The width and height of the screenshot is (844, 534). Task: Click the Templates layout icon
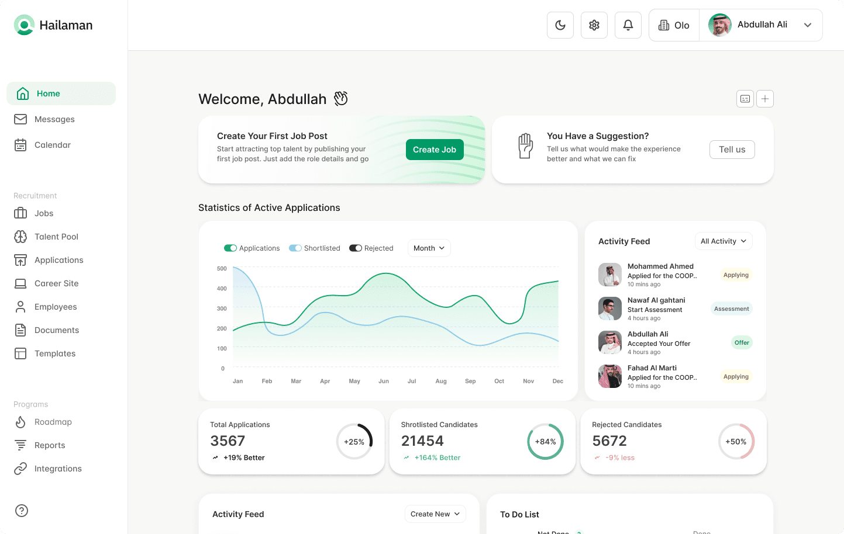click(x=20, y=353)
